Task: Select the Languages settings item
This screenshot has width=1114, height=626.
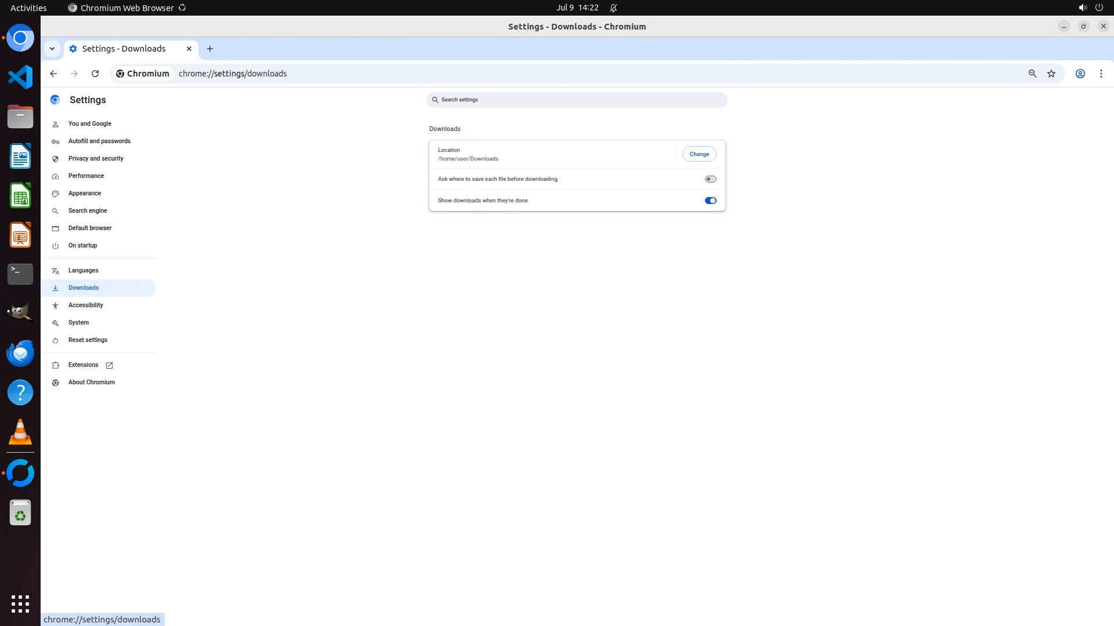Action: click(x=83, y=270)
